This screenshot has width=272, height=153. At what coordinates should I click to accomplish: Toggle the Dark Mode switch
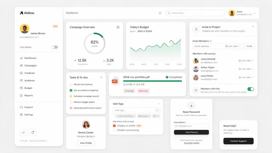point(54,47)
